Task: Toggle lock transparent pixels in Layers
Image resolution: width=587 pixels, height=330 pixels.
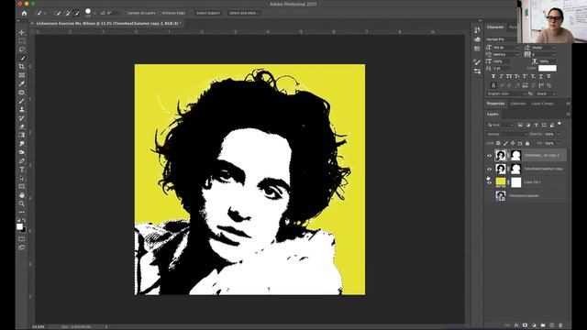Action: pyautogui.click(x=498, y=143)
